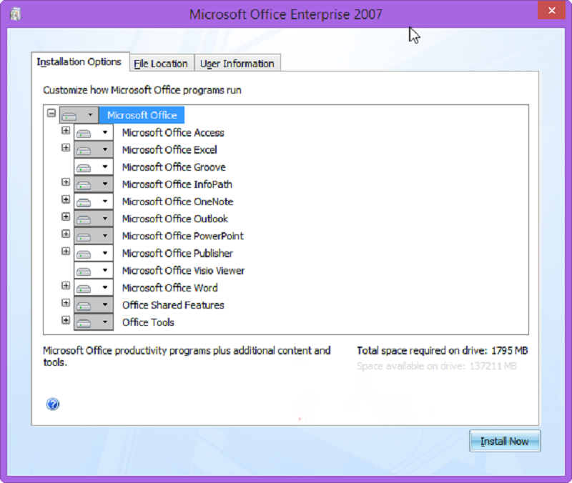Viewport: 572px width, 483px height.
Task: Open install options dropdown for Microsoft Office Outlook
Action: pos(94,219)
